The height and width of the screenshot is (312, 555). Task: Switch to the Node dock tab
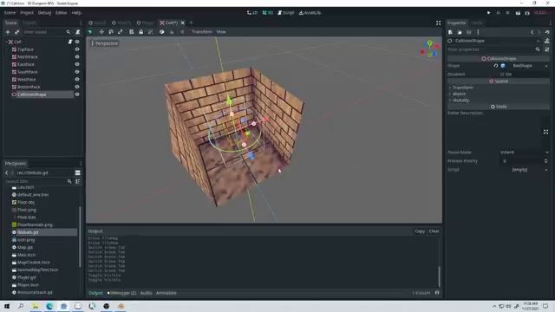477,23
